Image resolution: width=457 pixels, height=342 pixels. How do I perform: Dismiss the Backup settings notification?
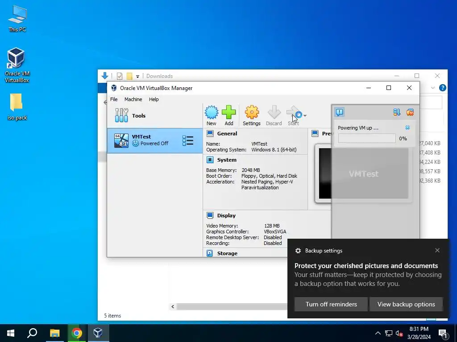(x=437, y=250)
